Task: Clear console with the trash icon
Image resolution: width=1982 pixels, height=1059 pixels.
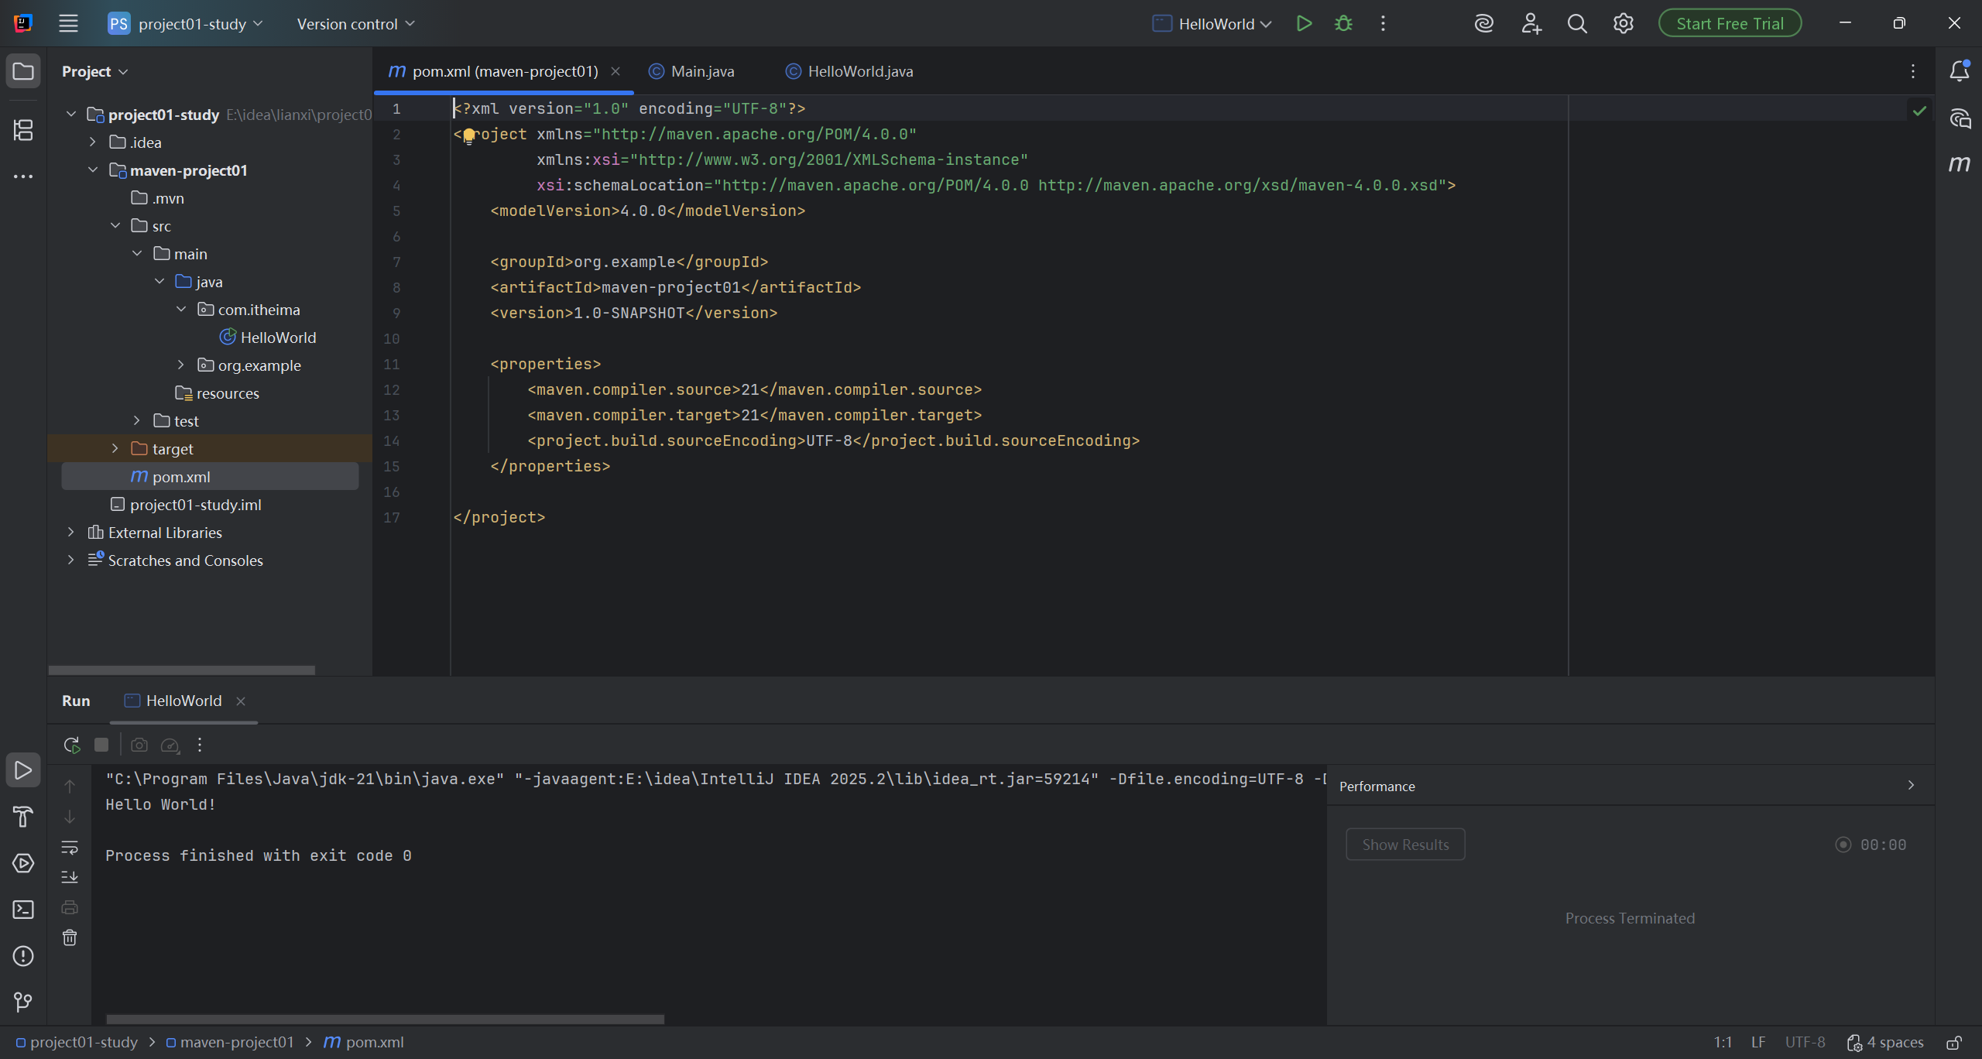Action: pos(70,937)
